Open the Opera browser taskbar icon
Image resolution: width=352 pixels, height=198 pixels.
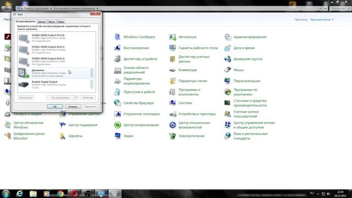(x=74, y=194)
